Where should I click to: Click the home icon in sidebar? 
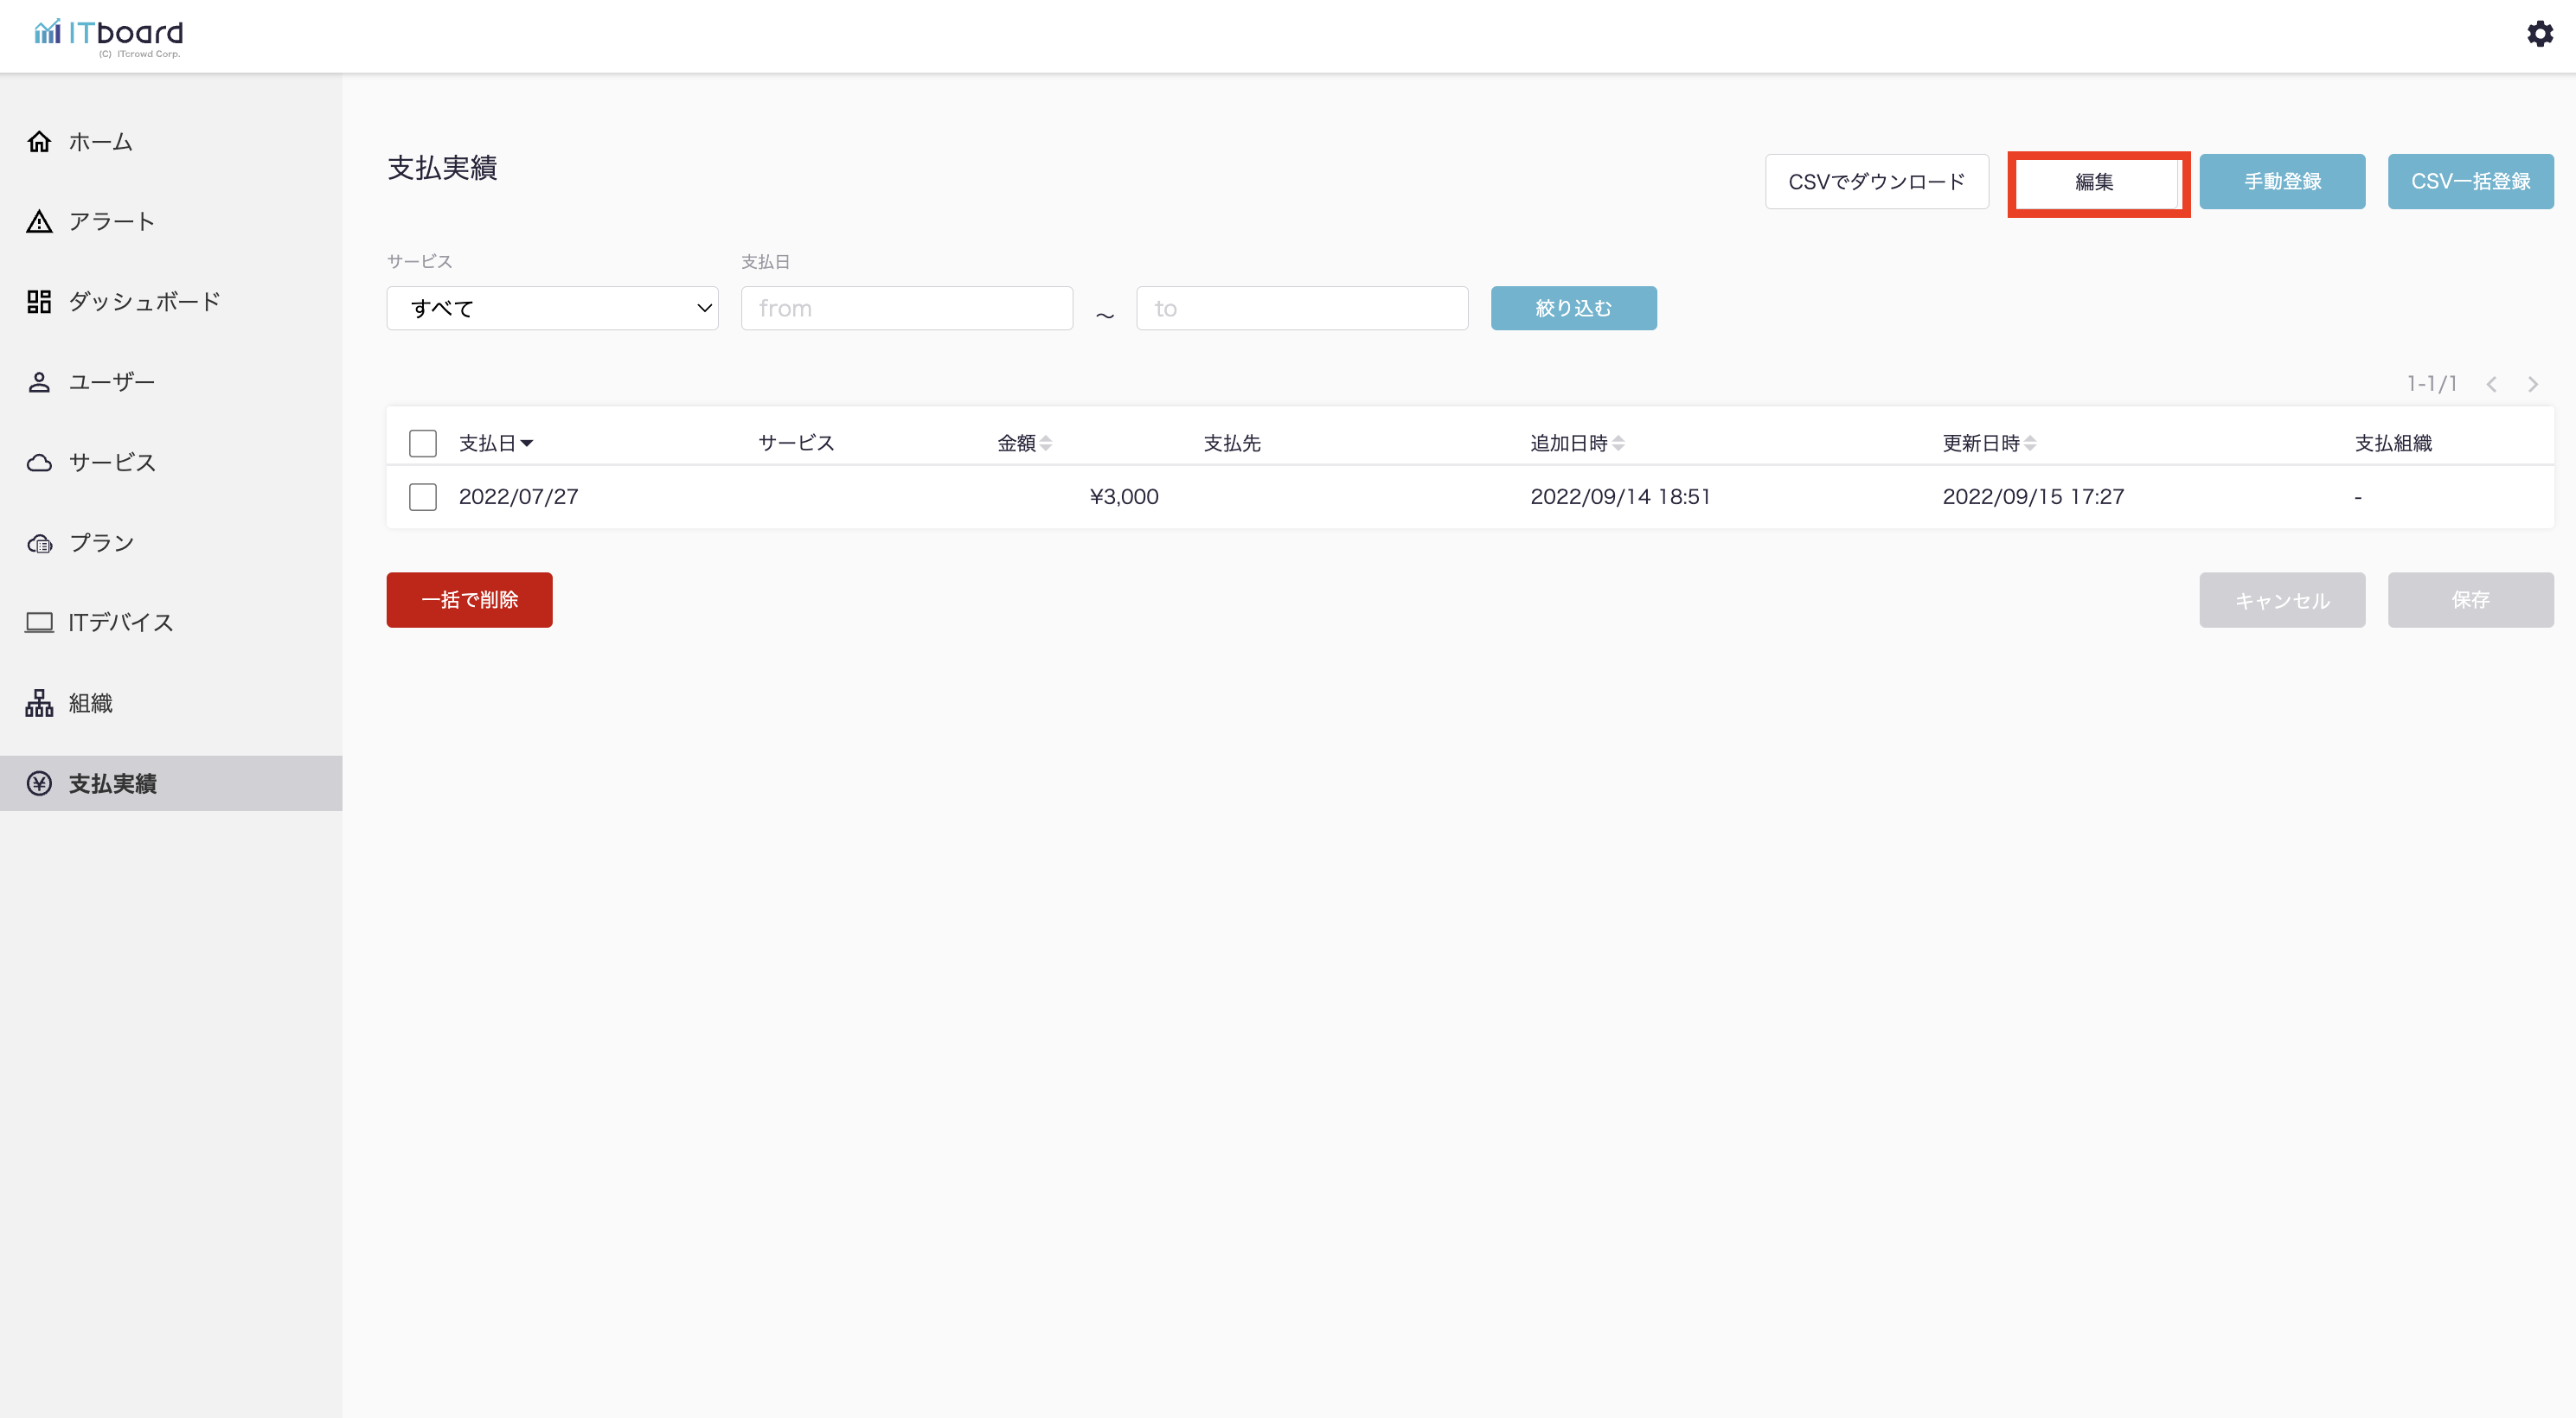(x=39, y=141)
